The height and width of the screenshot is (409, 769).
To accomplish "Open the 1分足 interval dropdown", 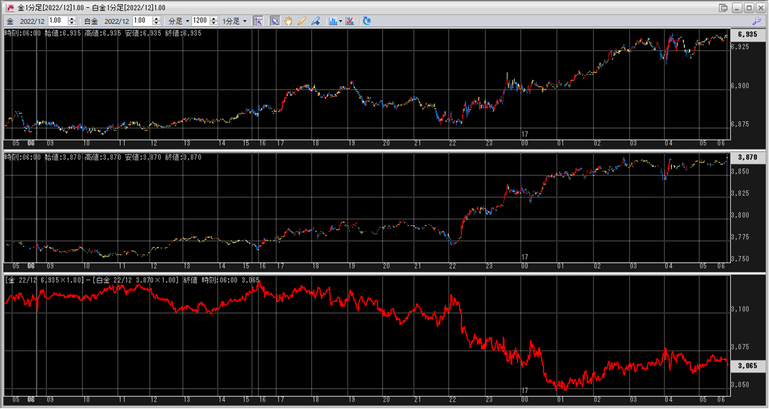I will pyautogui.click(x=245, y=21).
